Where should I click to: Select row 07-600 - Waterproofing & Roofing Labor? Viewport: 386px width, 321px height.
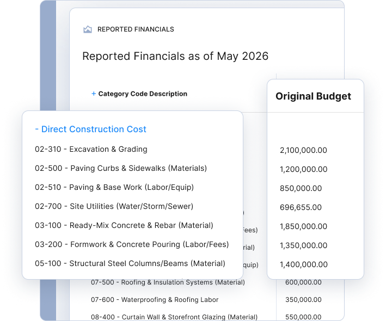pos(155,300)
